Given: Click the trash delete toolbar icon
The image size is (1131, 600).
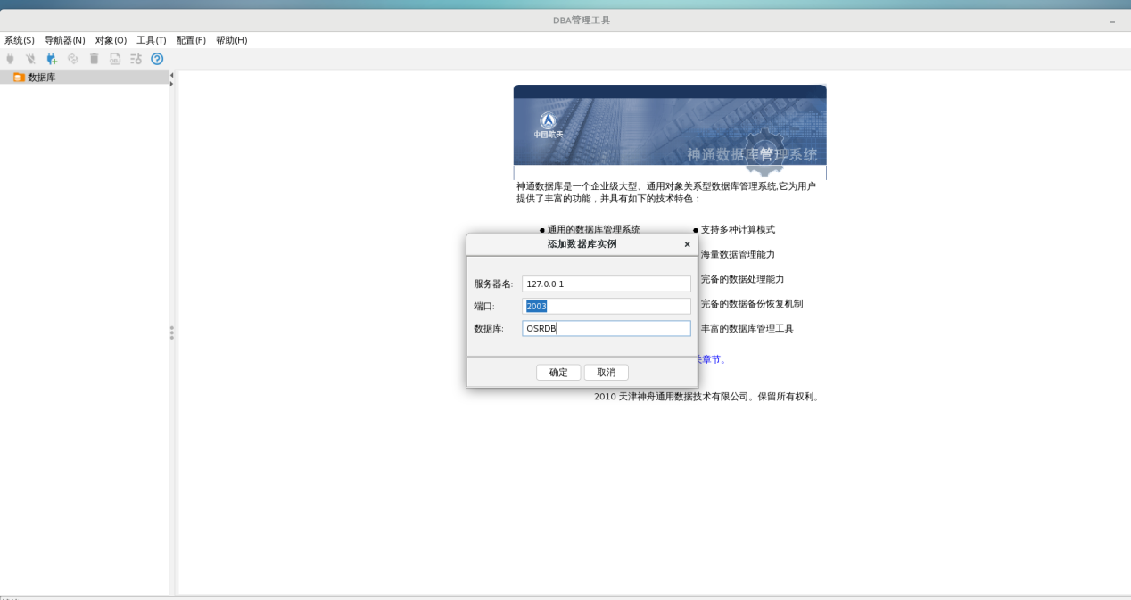Looking at the screenshot, I should click(94, 59).
